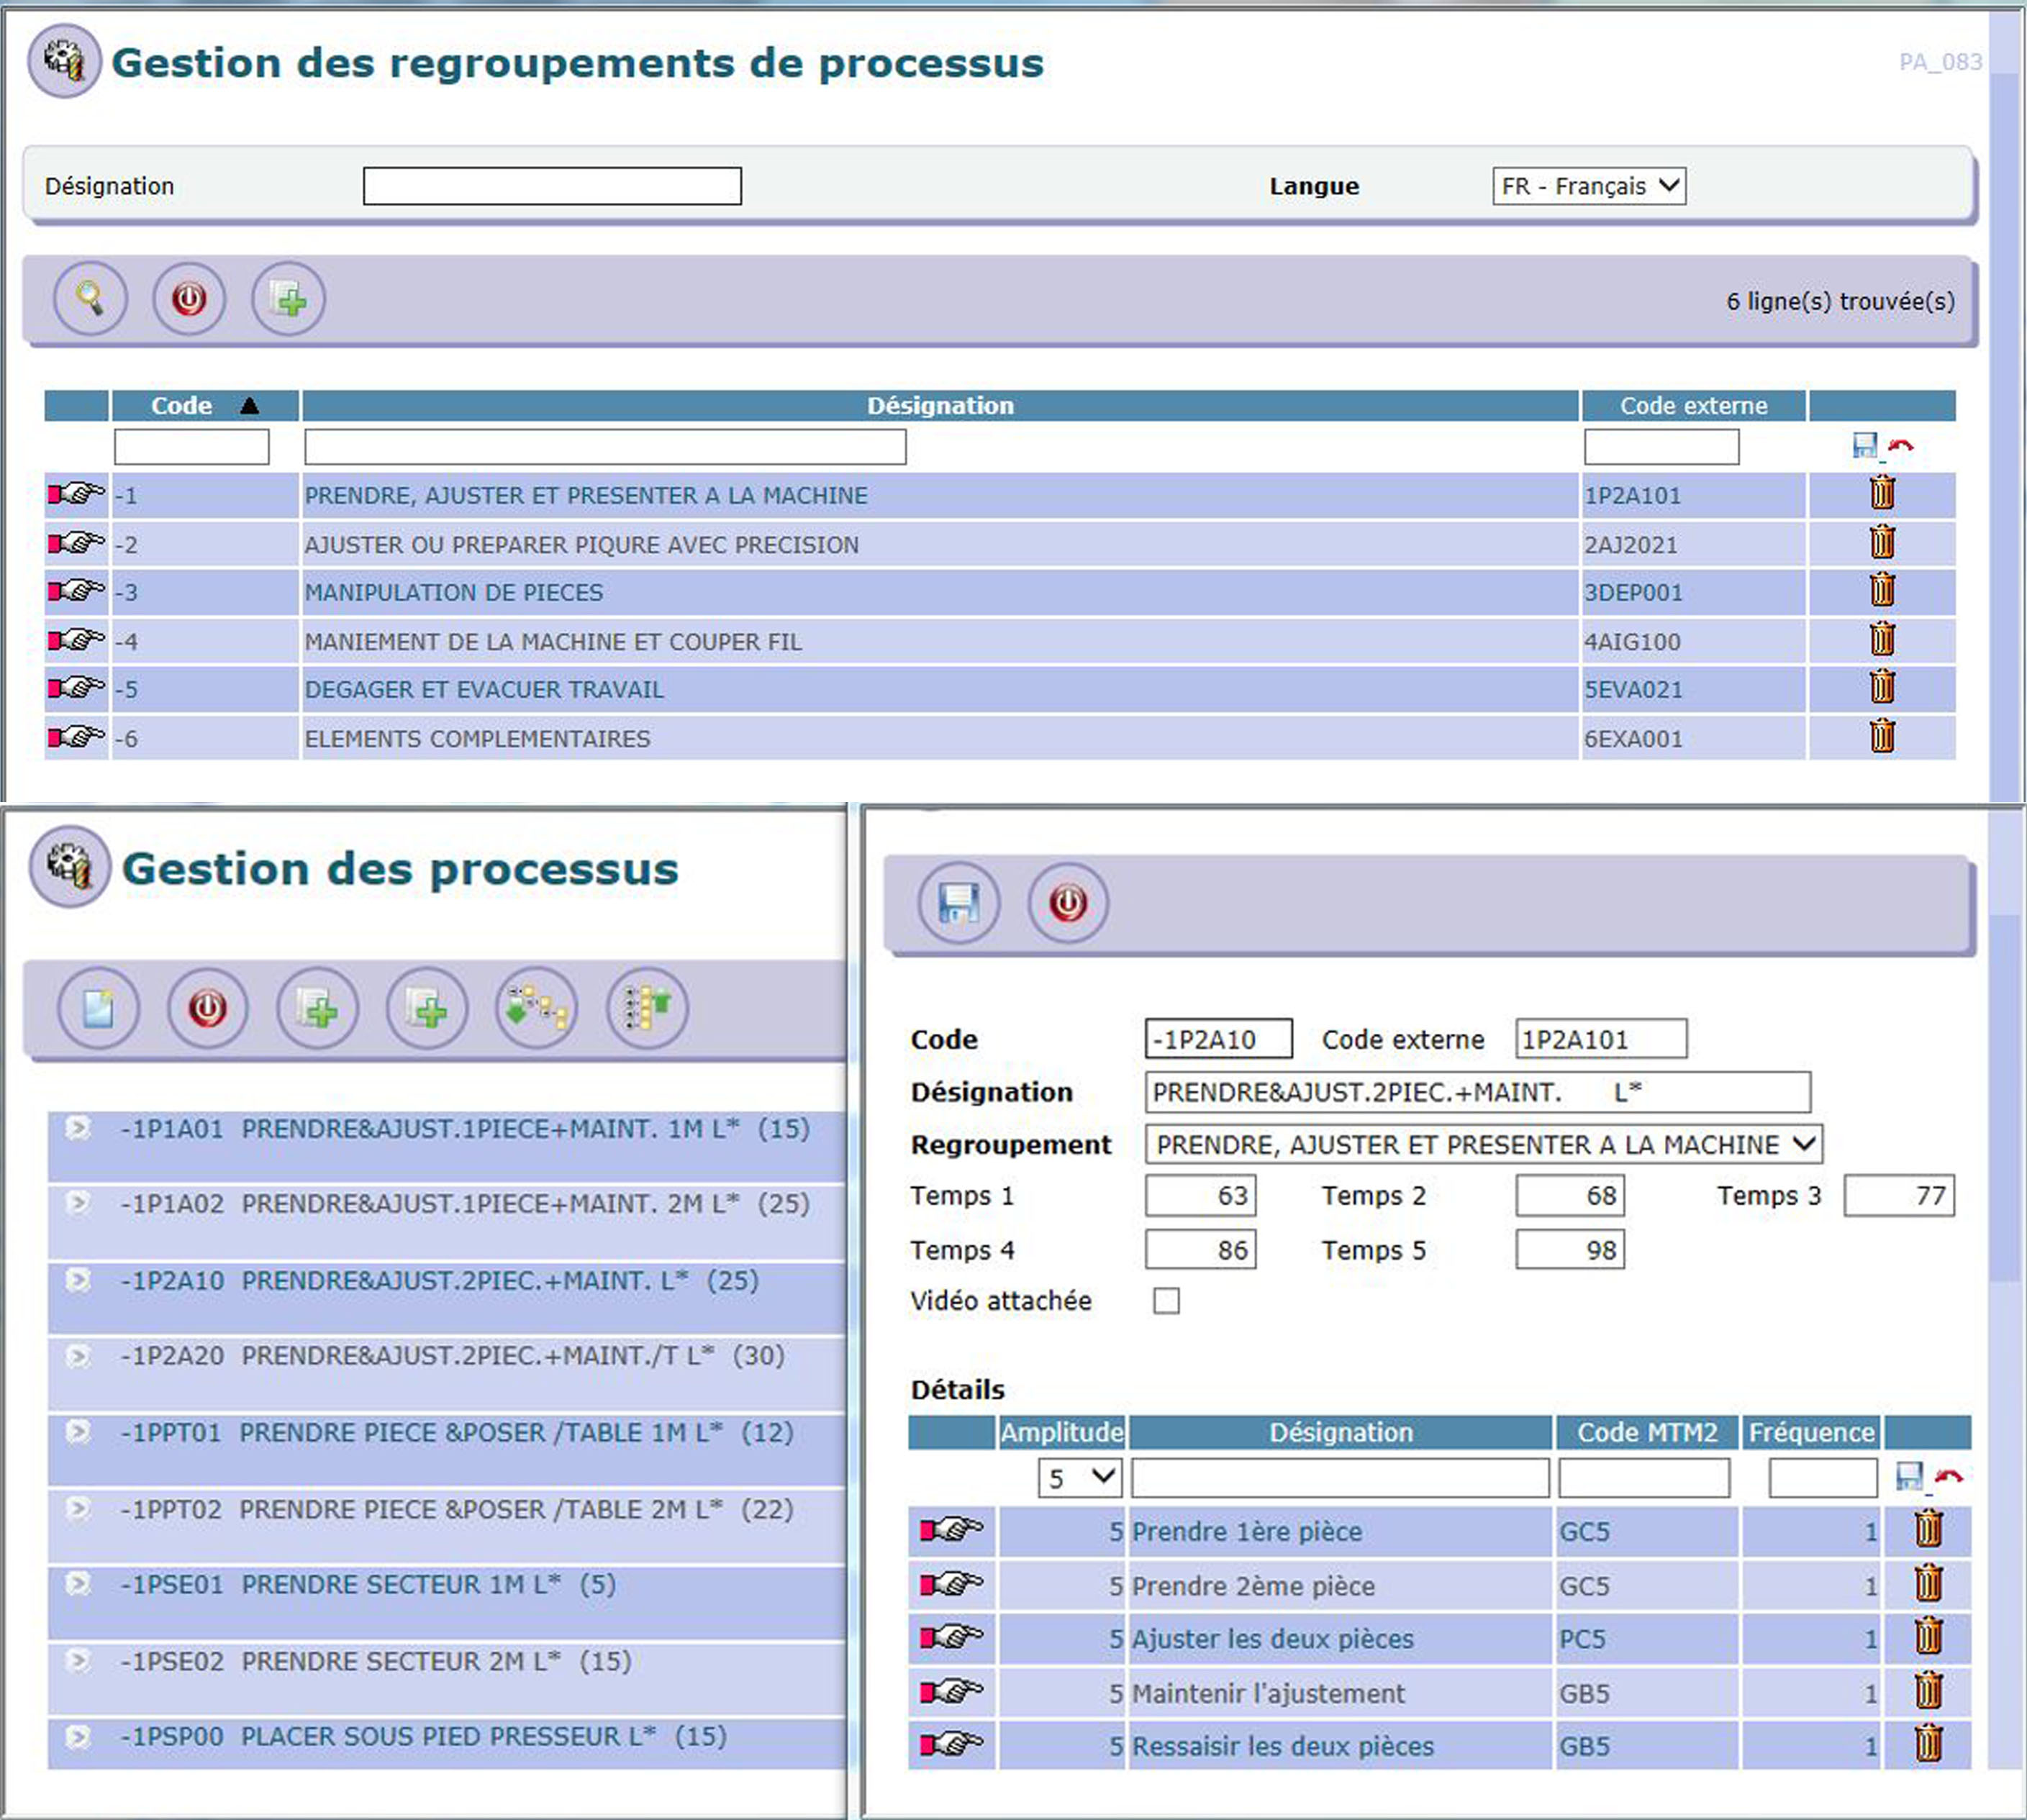The width and height of the screenshot is (2027, 1820).
Task: Click the Temps 1 field showing 63
Action: point(1200,1196)
